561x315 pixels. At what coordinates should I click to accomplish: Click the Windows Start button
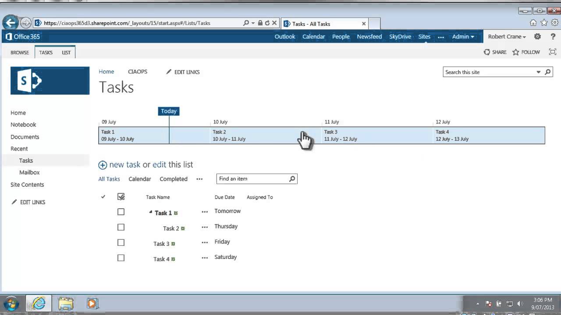point(11,303)
